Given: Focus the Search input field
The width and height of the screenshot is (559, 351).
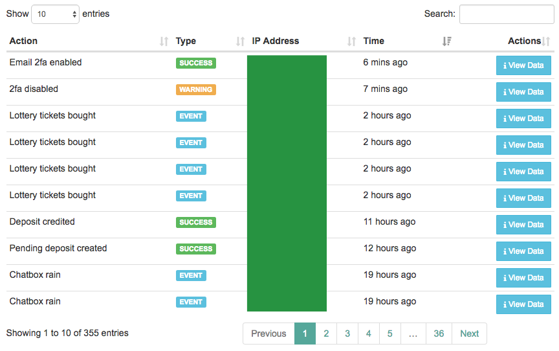Looking at the screenshot, I should click(x=507, y=14).
